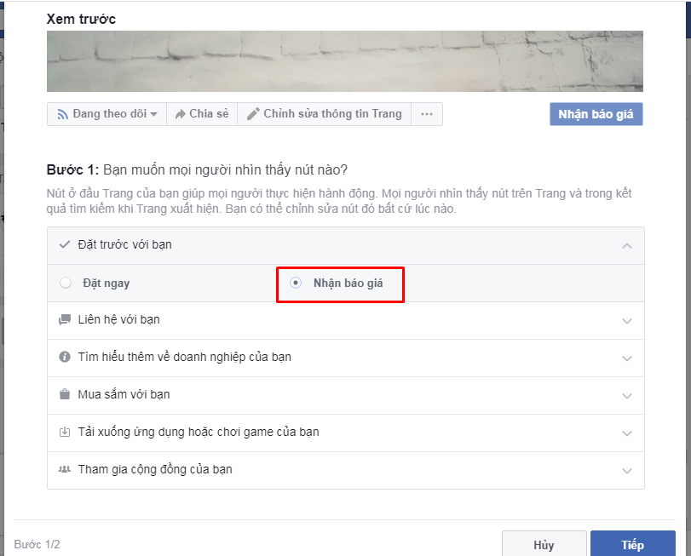Click the pencil edit icon
The height and width of the screenshot is (556, 691).
[x=253, y=114]
